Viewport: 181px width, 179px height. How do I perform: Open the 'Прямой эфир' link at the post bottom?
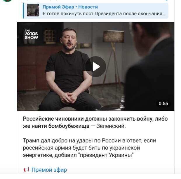point(49,170)
